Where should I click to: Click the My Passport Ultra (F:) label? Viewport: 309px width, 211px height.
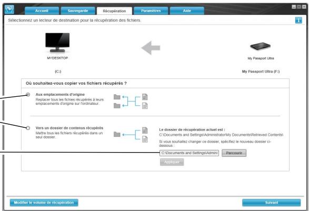point(261,72)
